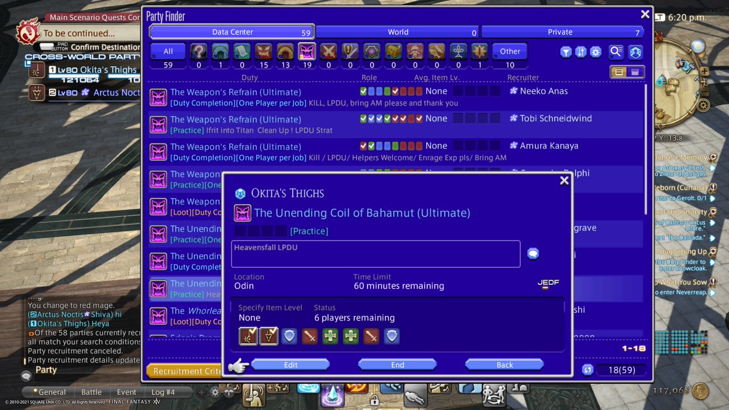Open the Battle chat tab
This screenshot has width=729, height=410.
tap(91, 392)
